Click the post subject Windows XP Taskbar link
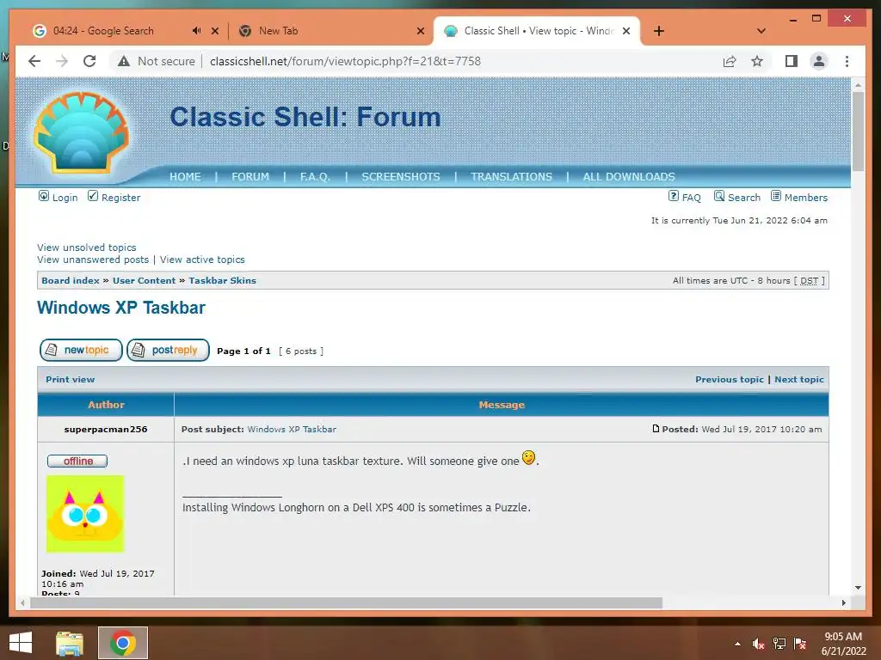This screenshot has height=660, width=881. [x=292, y=430]
